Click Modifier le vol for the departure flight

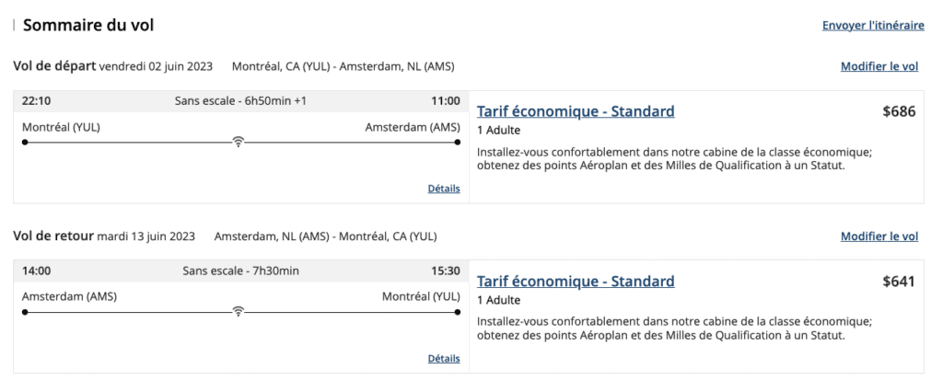[x=879, y=66]
